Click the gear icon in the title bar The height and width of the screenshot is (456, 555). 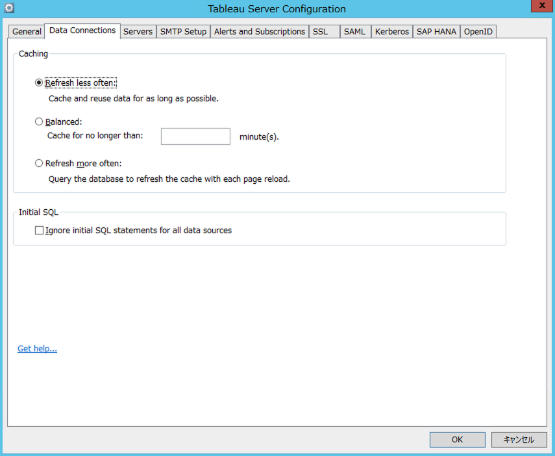click(x=9, y=8)
